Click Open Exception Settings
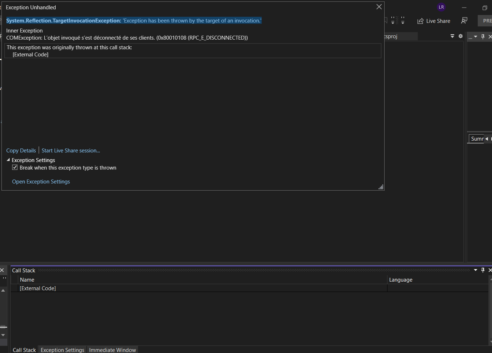 pyautogui.click(x=41, y=181)
